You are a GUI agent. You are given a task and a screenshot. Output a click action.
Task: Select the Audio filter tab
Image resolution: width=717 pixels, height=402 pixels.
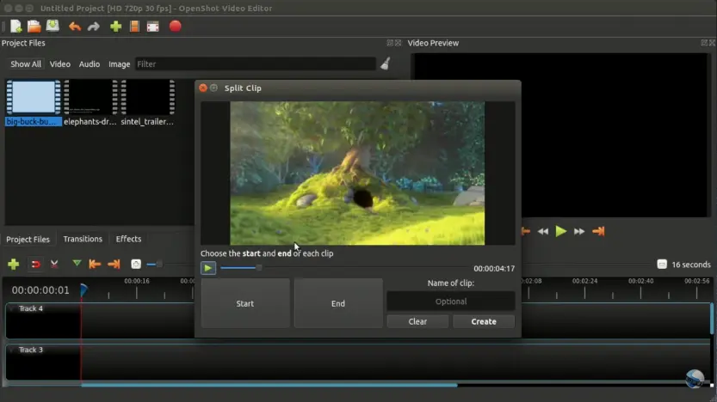point(90,64)
